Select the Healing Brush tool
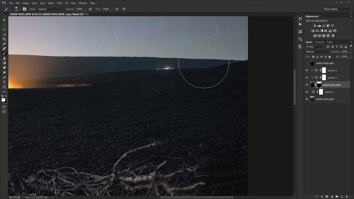This screenshot has width=354, height=199. [x=4, y=49]
